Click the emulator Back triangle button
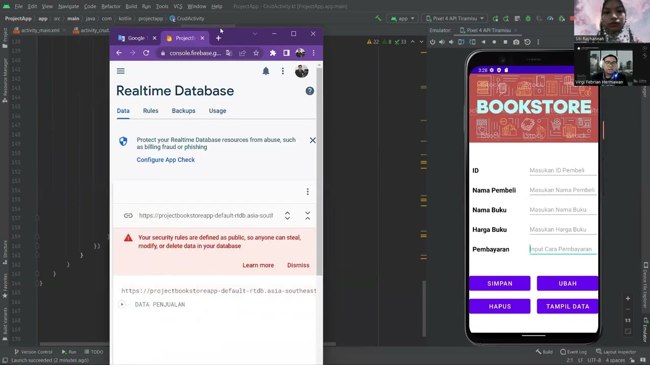The height and width of the screenshot is (365, 650). [483, 42]
